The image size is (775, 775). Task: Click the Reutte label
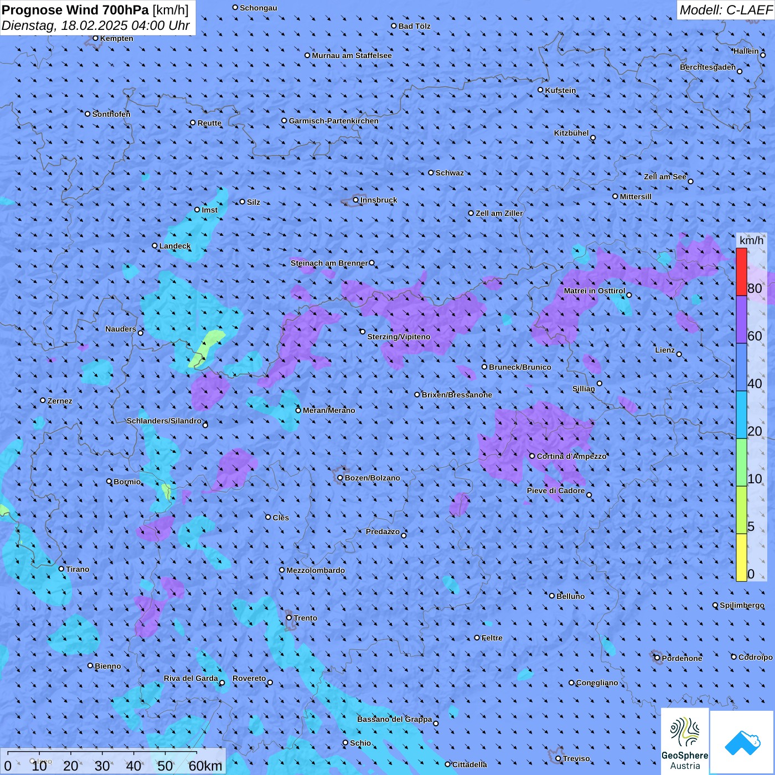click(209, 123)
